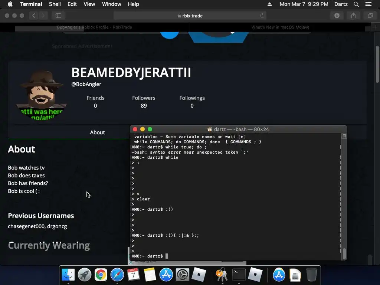Open the disk image stack in Dock
Image resolution: width=380 pixels, height=285 pixels.
coord(295,275)
